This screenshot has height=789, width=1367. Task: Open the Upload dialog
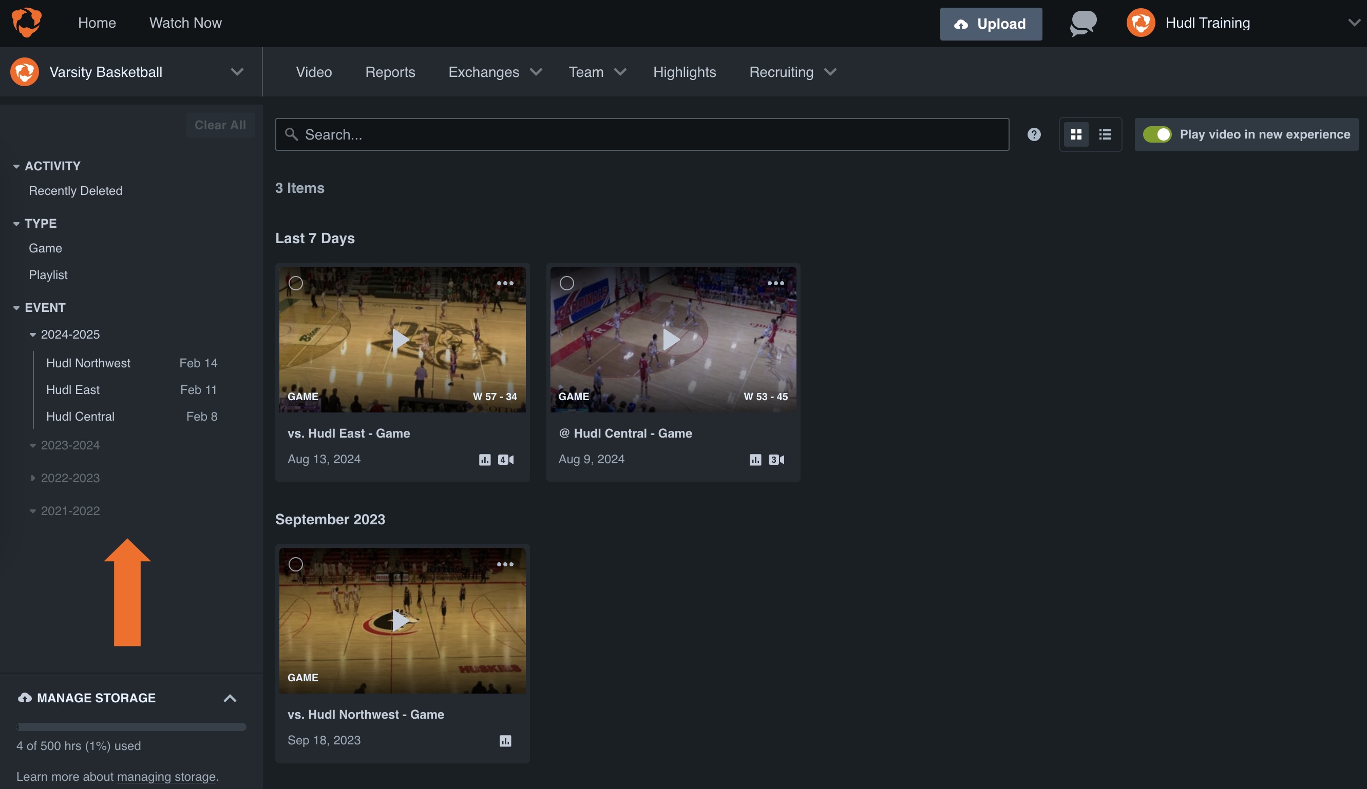click(x=991, y=23)
